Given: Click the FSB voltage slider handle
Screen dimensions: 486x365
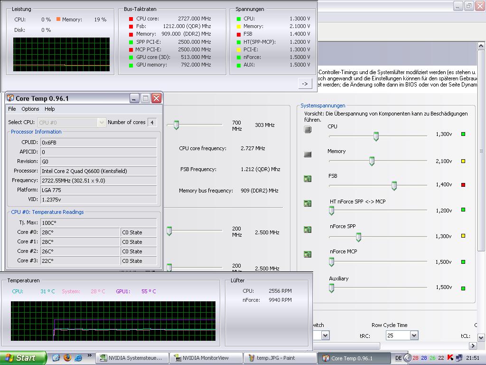Looking at the screenshot, I should click(394, 186).
